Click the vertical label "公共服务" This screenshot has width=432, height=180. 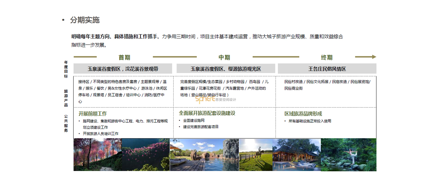pos(66,123)
